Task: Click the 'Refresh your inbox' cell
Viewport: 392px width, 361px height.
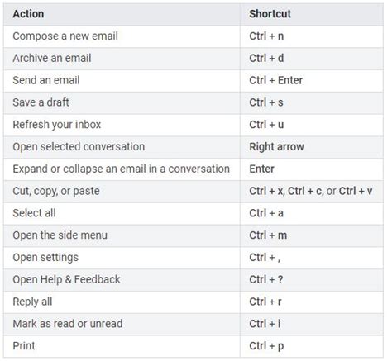Action: point(122,125)
